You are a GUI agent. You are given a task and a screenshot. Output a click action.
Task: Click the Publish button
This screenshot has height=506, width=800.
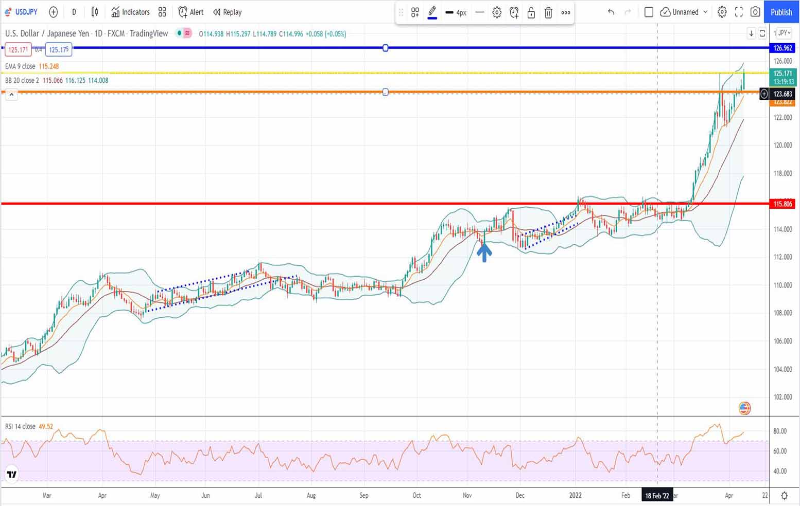[781, 12]
